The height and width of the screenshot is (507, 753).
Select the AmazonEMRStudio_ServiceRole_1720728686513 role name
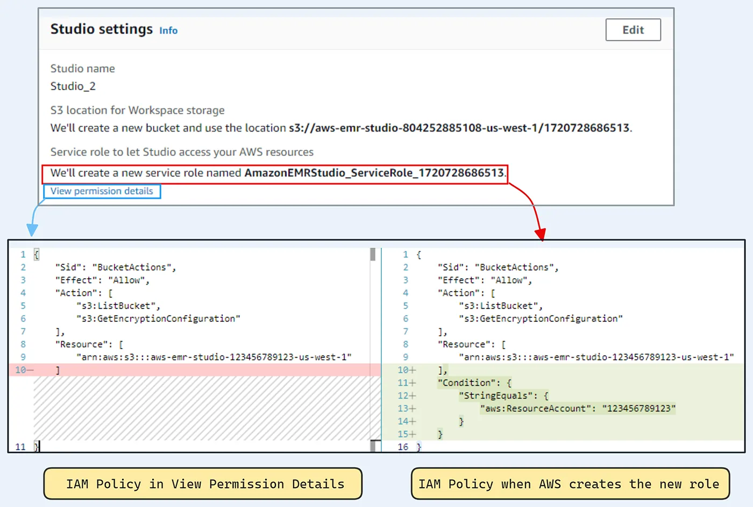click(x=374, y=173)
